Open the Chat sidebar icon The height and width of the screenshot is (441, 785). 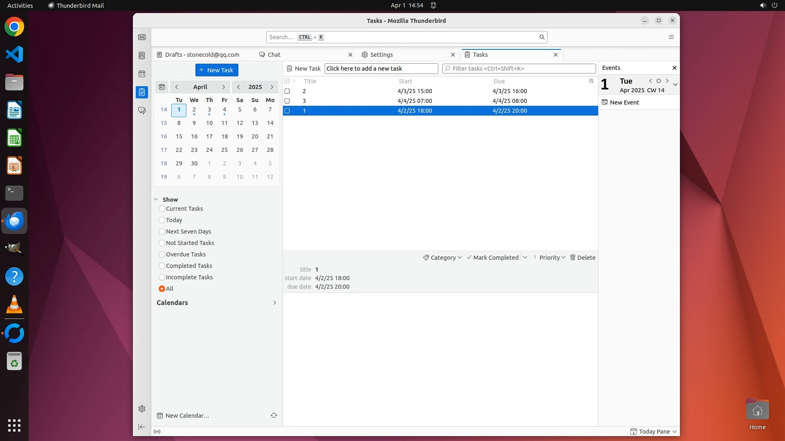(x=142, y=111)
